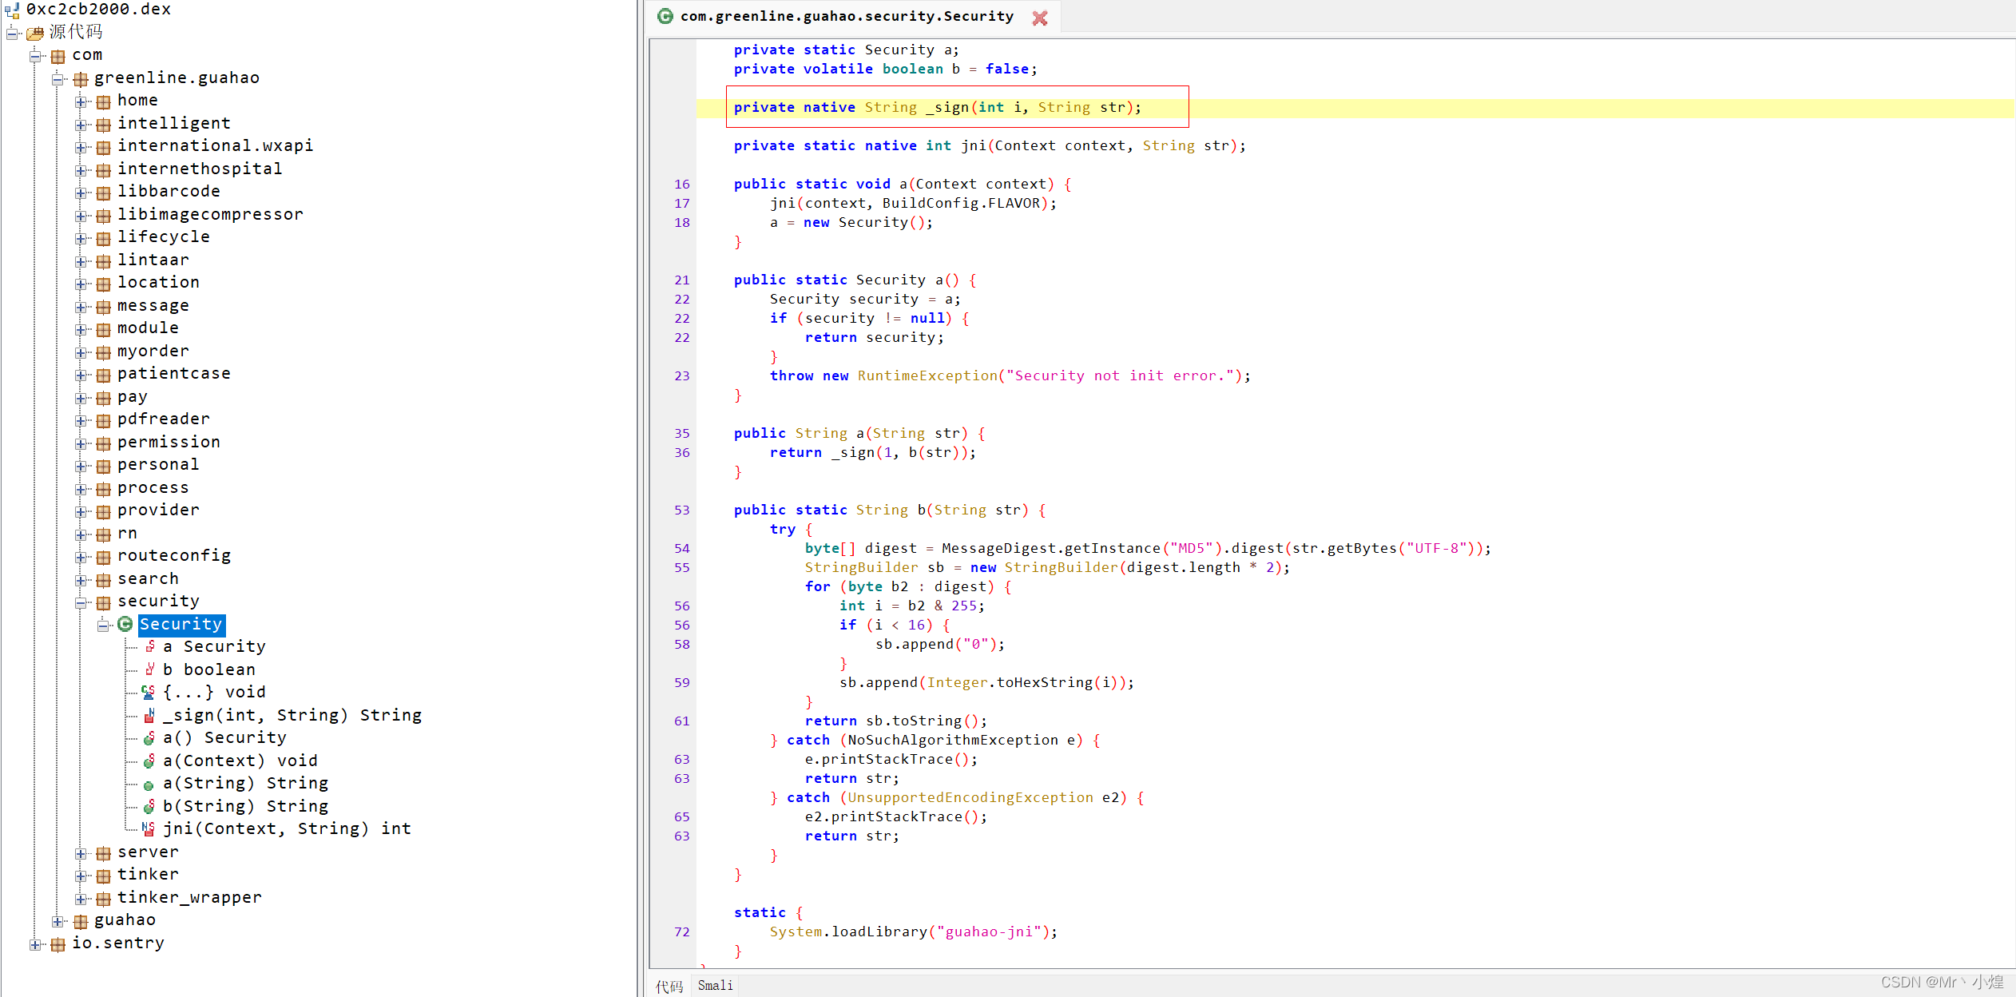This screenshot has height=997, width=2016.
Task: Select libbarcode package
Action: pyautogui.click(x=169, y=191)
